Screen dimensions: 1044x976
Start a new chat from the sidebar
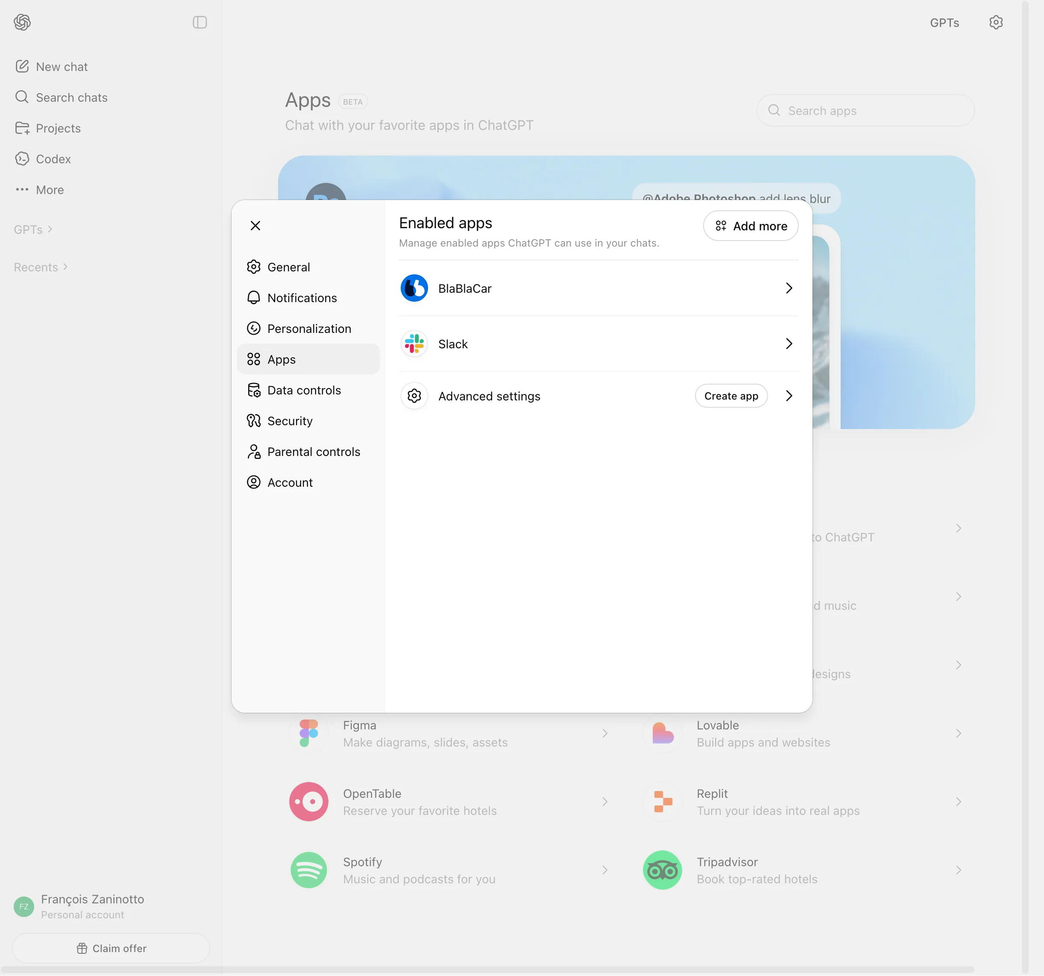pyautogui.click(x=62, y=66)
